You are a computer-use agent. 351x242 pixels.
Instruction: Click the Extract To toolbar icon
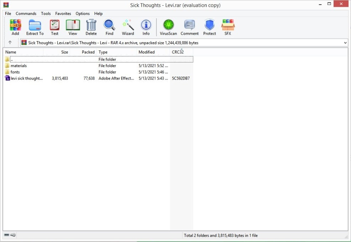point(35,25)
